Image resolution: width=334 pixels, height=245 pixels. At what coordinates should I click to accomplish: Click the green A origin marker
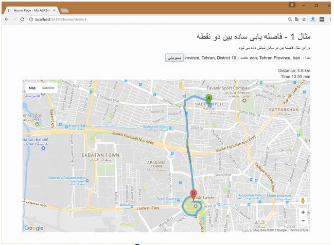click(209, 100)
